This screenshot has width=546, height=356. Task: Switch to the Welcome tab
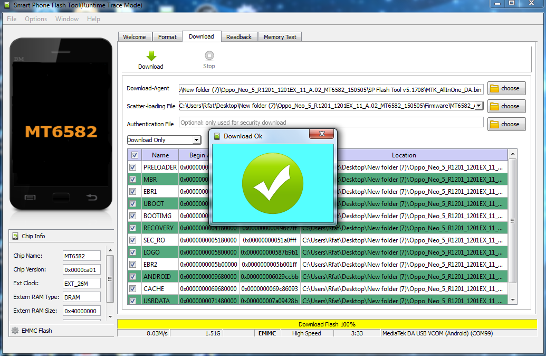135,37
